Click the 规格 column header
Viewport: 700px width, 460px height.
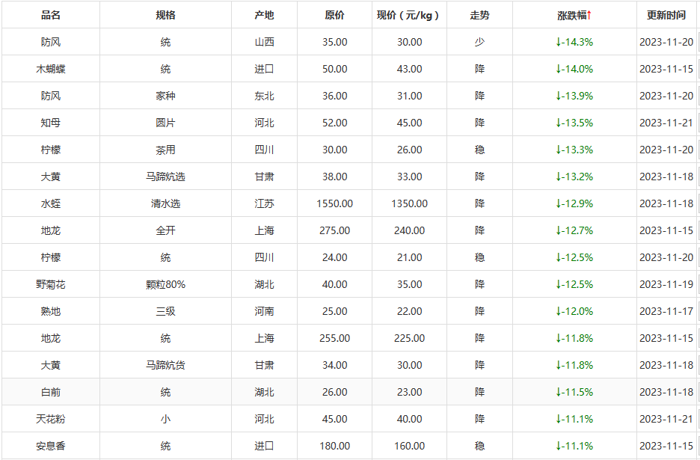(x=165, y=15)
